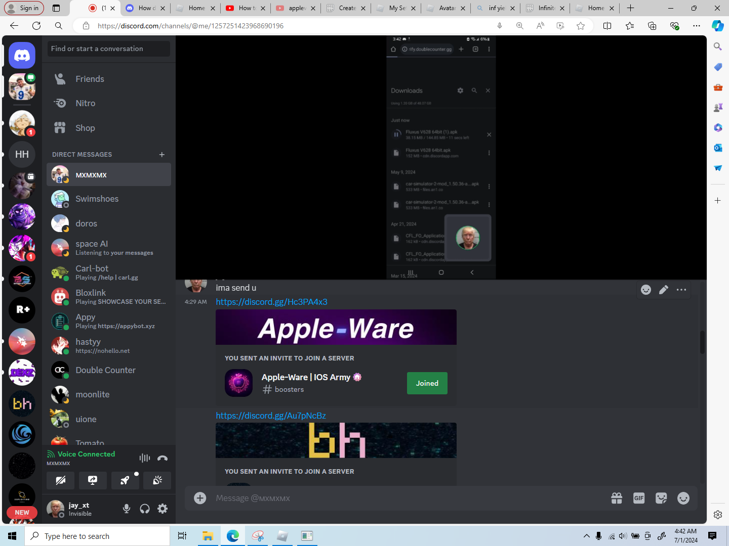The height and width of the screenshot is (546, 729).
Task: Open the discord.gg/Hc3PA4x3 invite link
Action: pyautogui.click(x=271, y=302)
